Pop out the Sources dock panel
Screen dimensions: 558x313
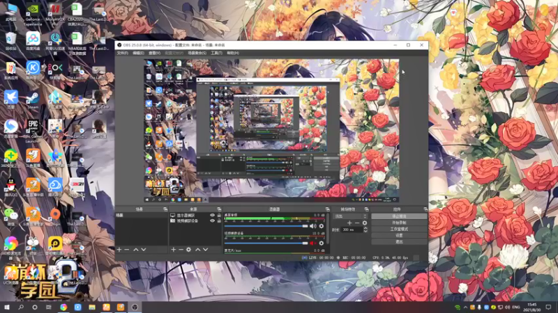point(219,209)
